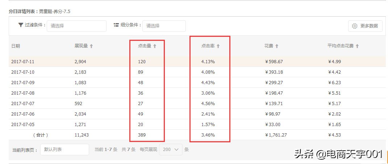
Task: Click average cost value ¥6.23
Action: click(334, 83)
